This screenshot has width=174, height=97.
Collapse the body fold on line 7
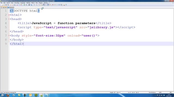coord(9,36)
